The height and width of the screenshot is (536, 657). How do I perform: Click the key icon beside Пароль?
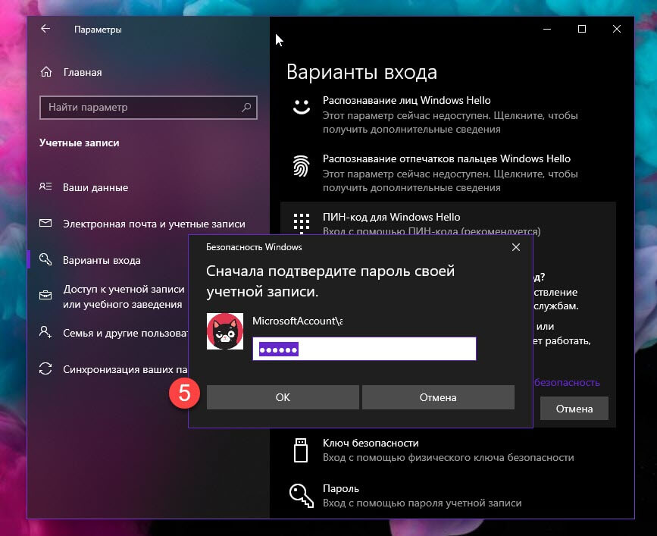[x=302, y=496]
